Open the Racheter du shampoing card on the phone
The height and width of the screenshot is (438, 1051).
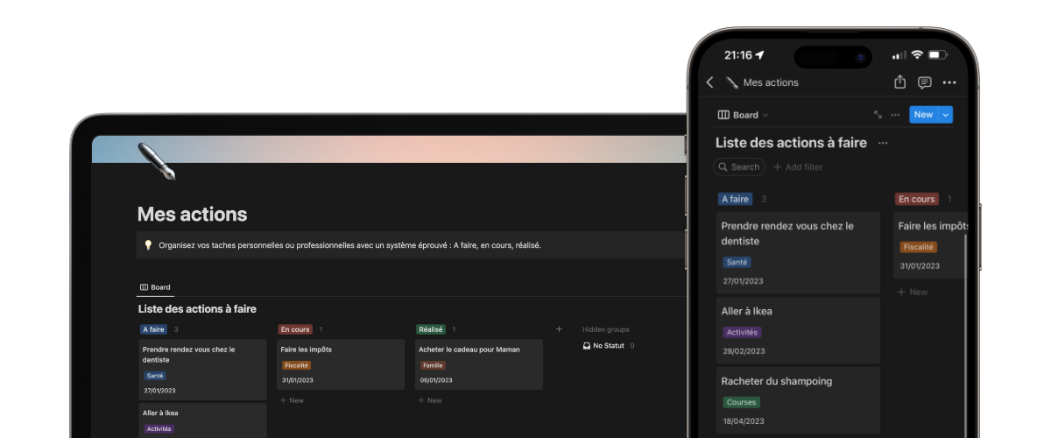click(798, 400)
